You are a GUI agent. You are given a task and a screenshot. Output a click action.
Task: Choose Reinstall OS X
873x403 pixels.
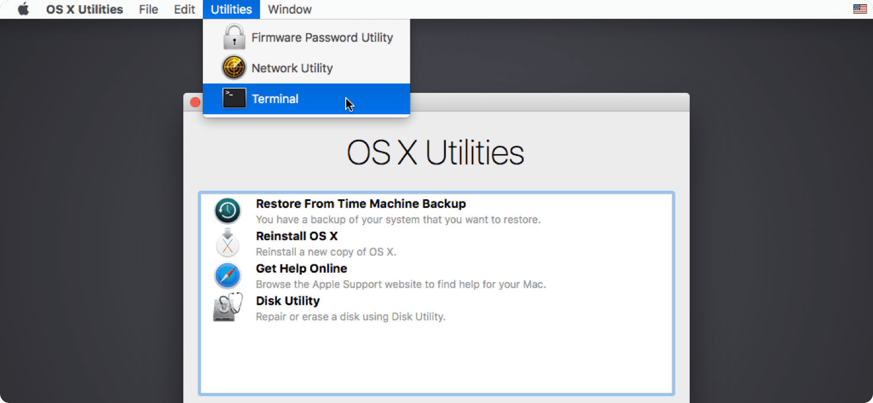297,236
